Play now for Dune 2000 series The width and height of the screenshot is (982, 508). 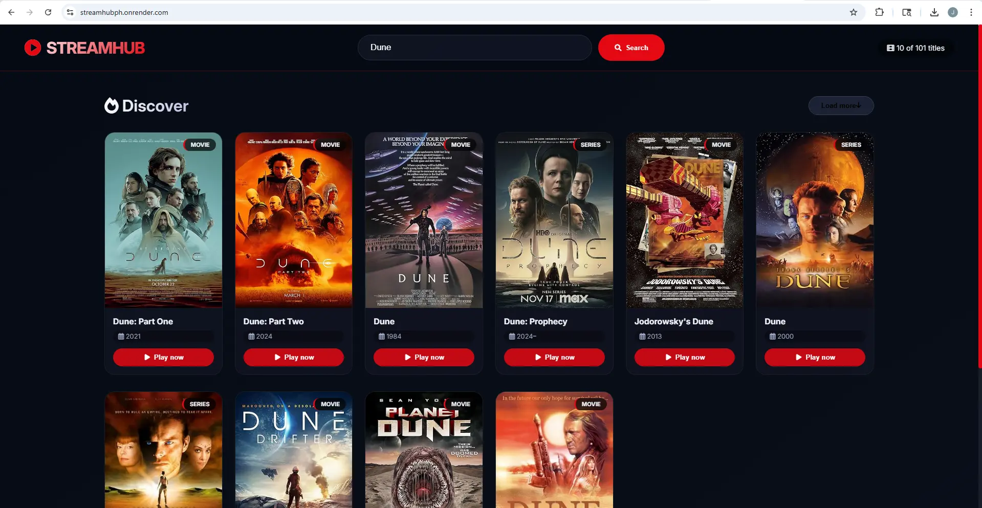point(815,357)
